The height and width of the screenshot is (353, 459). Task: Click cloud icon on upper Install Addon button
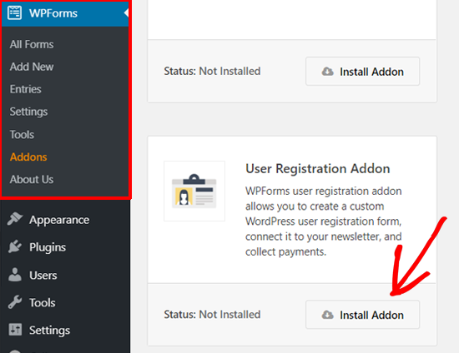click(x=328, y=72)
